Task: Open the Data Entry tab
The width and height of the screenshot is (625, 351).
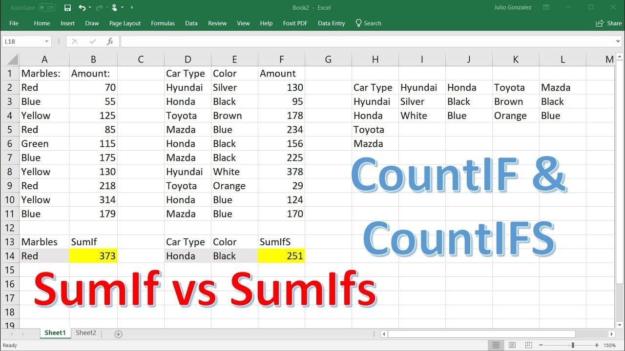Action: click(331, 23)
